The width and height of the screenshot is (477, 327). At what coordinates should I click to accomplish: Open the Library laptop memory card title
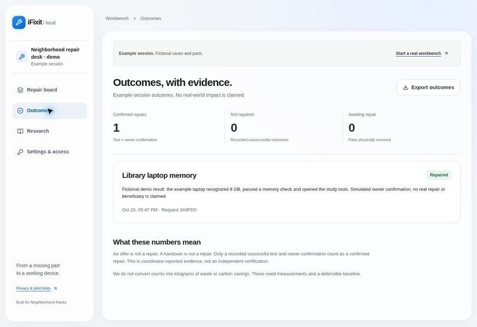click(159, 176)
